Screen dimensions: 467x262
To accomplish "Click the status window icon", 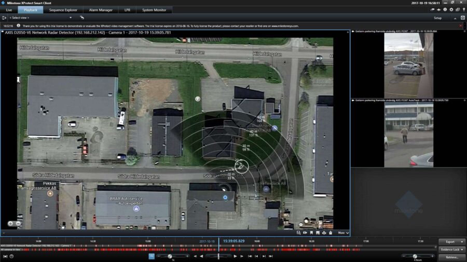I will pos(432,10).
